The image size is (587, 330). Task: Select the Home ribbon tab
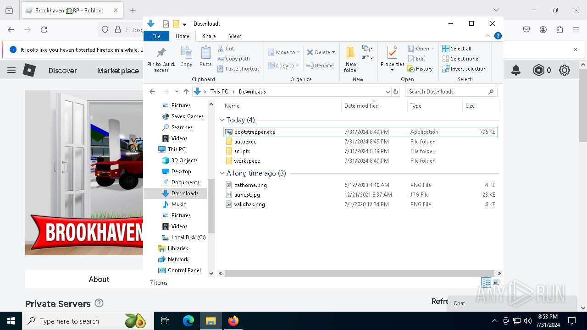182,36
